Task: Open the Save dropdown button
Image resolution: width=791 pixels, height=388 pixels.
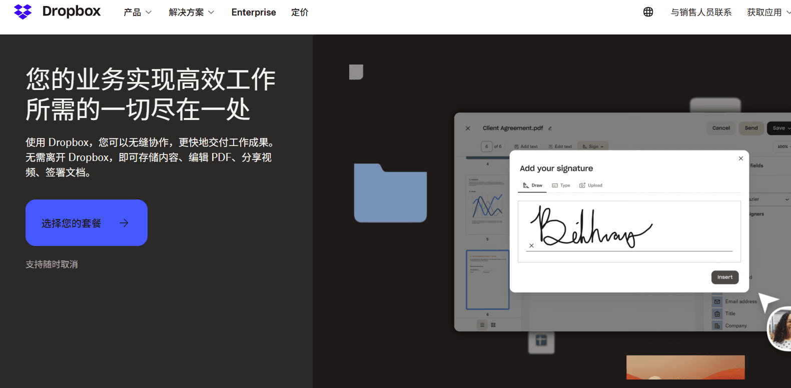Action: click(779, 128)
